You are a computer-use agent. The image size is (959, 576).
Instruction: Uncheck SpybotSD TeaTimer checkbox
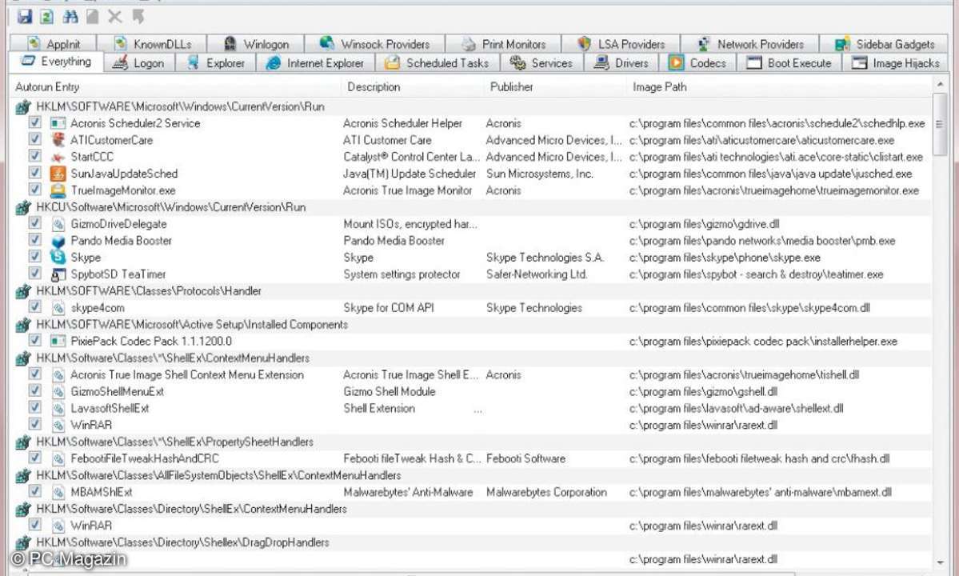tap(35, 274)
